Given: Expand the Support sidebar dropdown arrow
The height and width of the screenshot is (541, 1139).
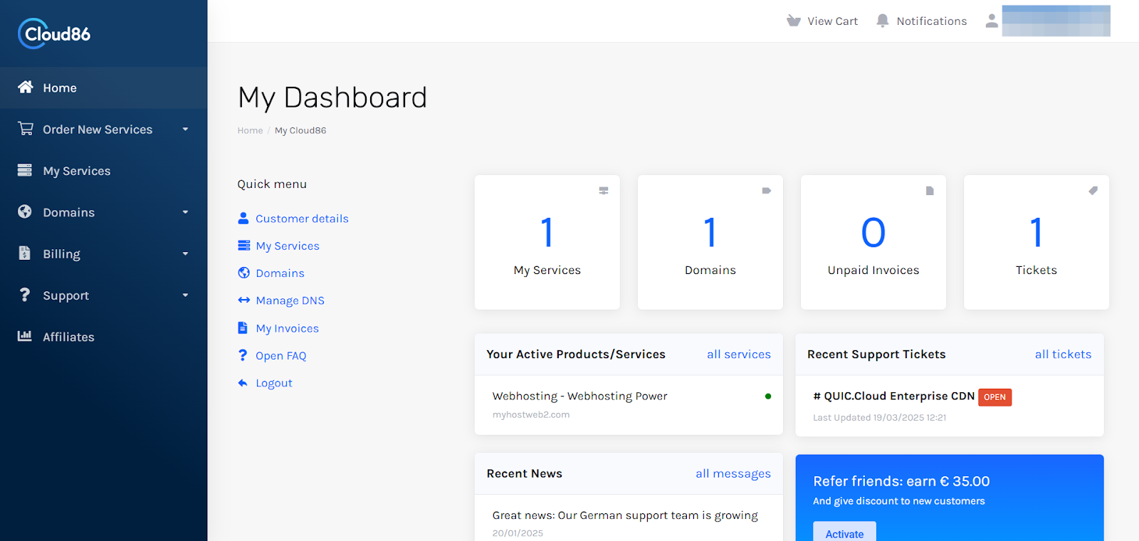Looking at the screenshot, I should pyautogui.click(x=185, y=295).
